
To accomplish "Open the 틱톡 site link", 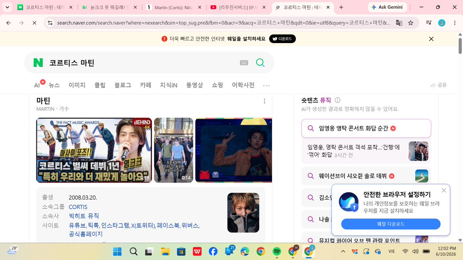I will point(93,225).
